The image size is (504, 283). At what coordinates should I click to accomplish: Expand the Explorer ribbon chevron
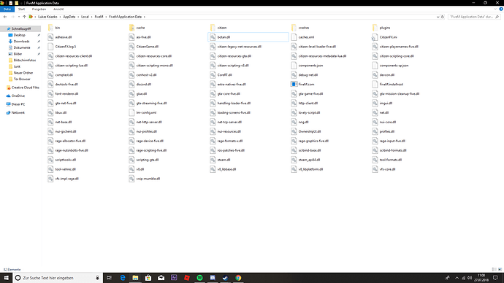495,9
